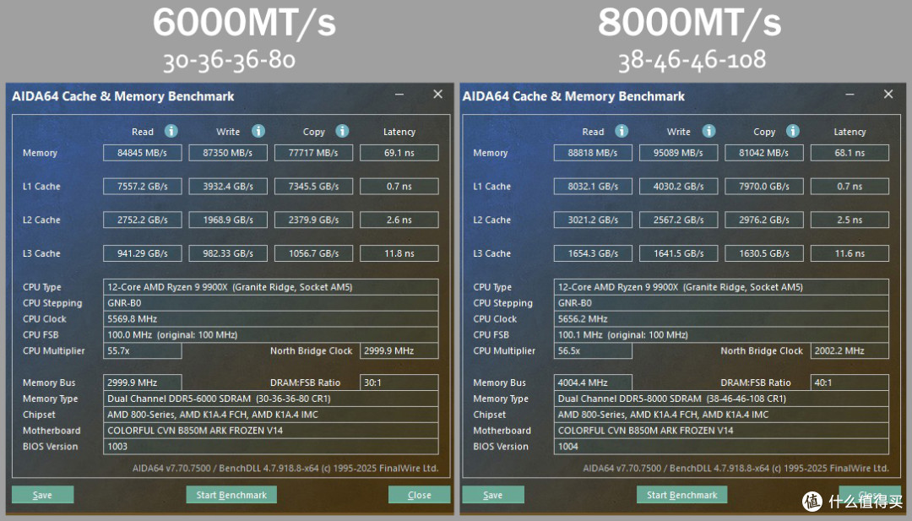Select Memory Read value 84845 MB/s
Screen dimensions: 912x521
(x=143, y=153)
